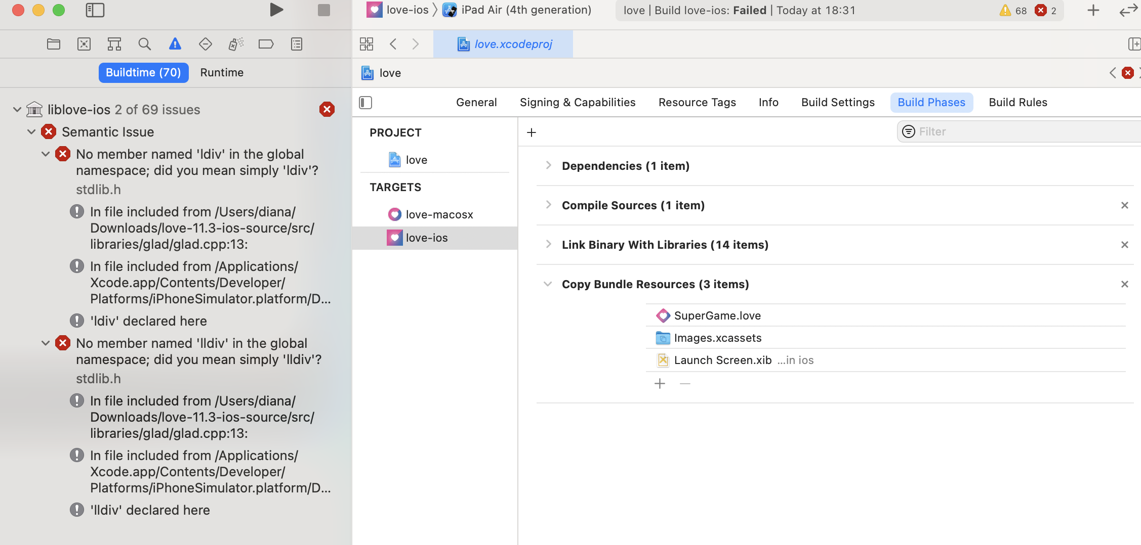Open the Find navigator magnifier
The image size is (1141, 545).
coord(145,44)
